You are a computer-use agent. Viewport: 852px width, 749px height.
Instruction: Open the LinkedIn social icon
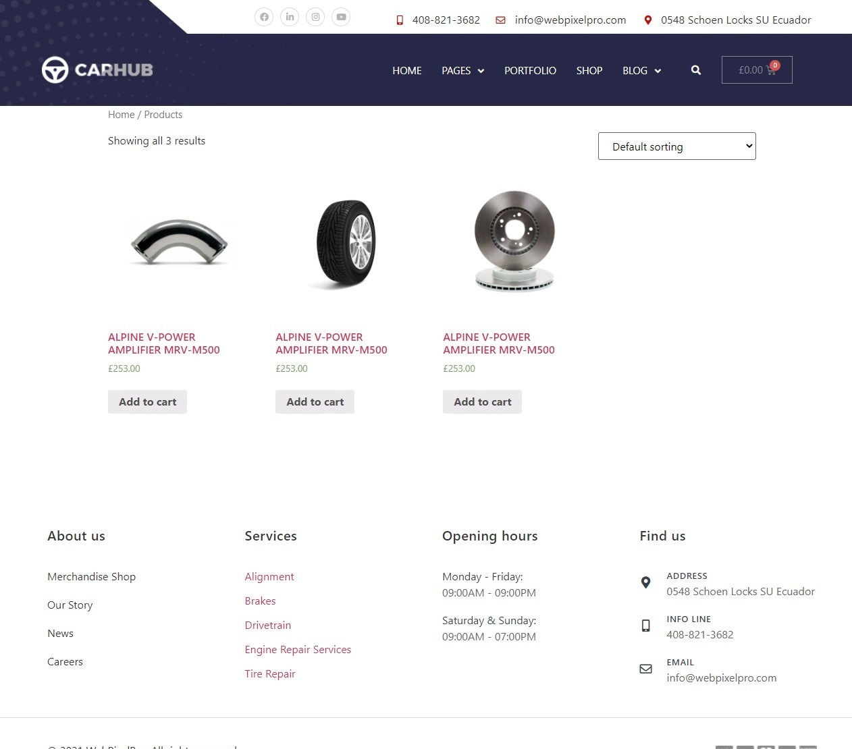tap(290, 17)
